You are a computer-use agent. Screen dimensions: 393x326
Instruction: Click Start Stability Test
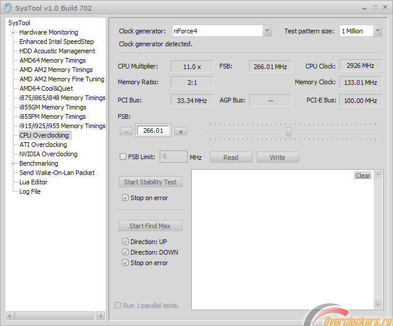[150, 182]
